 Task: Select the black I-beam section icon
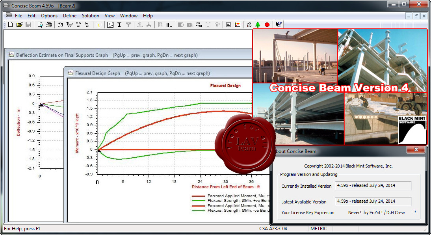[x=119, y=25]
